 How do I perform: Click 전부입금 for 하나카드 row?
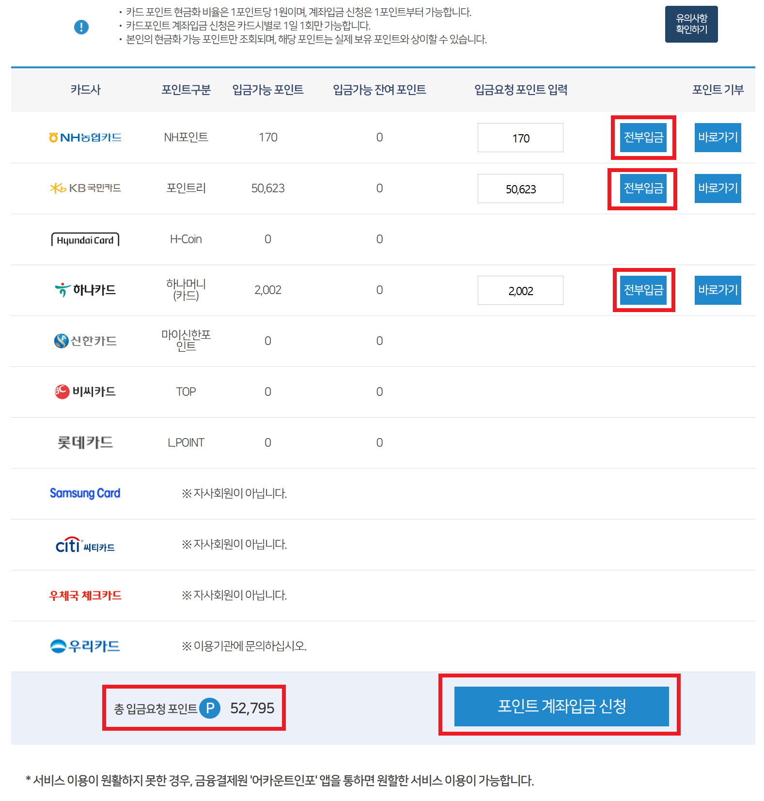(x=643, y=290)
